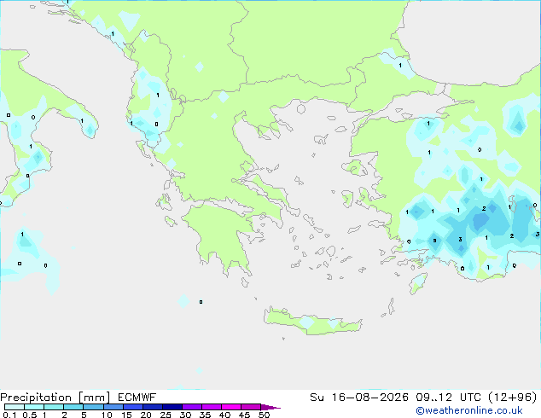Click the legend label '20'
Image resolution: width=541 pixels, height=418 pixels.
pyautogui.click(x=146, y=415)
